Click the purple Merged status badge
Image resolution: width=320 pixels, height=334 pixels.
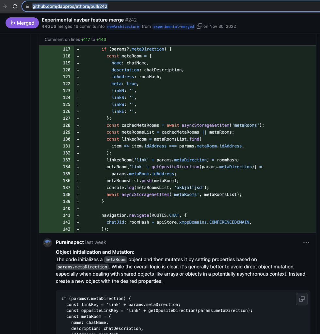click(22, 23)
